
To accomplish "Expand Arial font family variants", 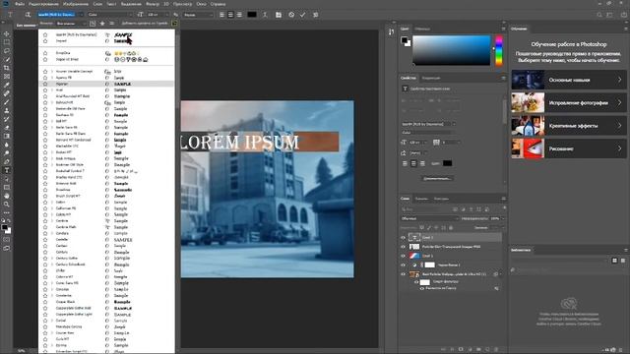I will tap(52, 89).
